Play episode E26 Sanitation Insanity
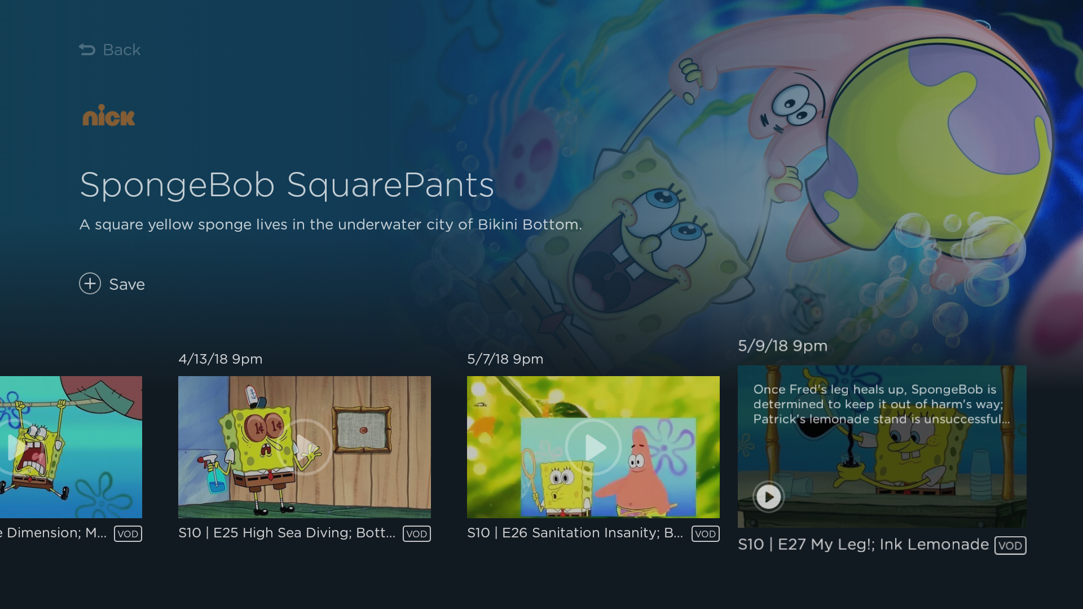1083x609 pixels. [x=593, y=447]
